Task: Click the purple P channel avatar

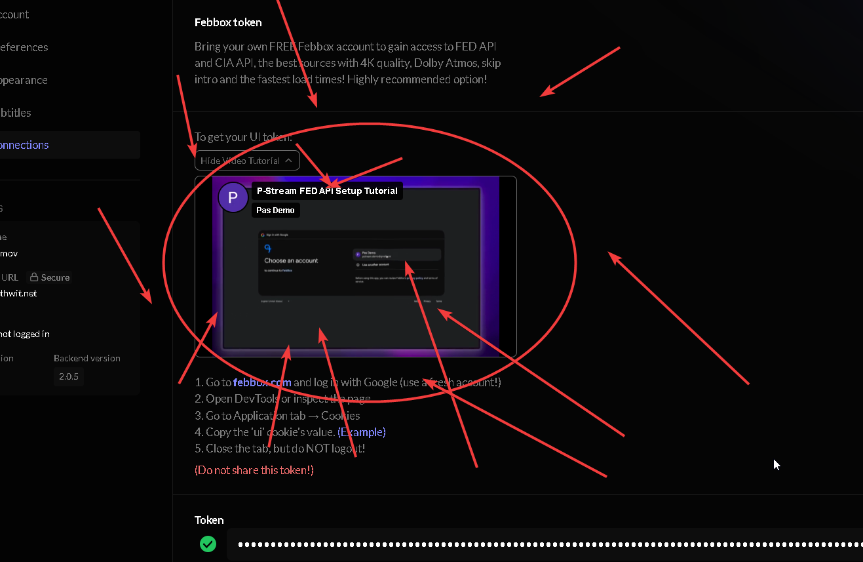Action: (x=233, y=197)
